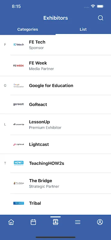Select The Bridge Strategic Partner

point(61,183)
